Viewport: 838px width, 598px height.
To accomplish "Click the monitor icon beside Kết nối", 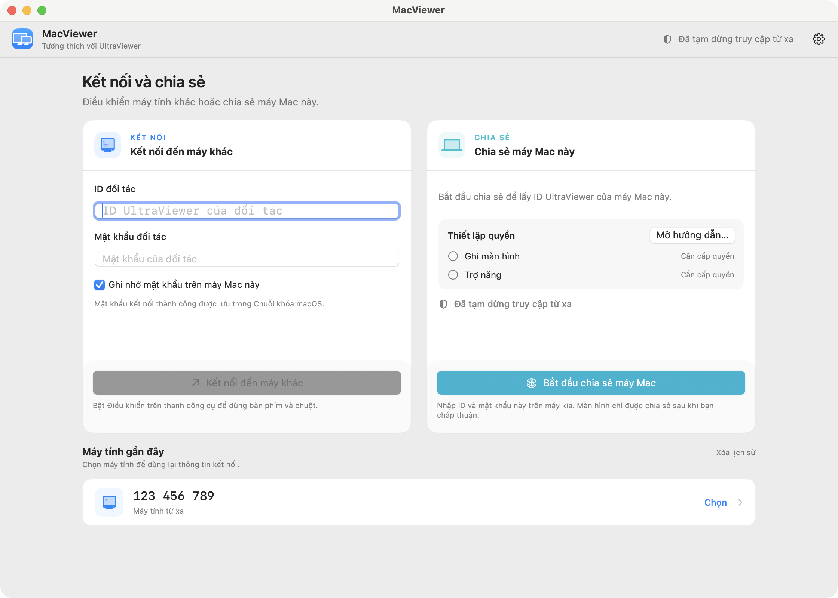I will point(108,145).
